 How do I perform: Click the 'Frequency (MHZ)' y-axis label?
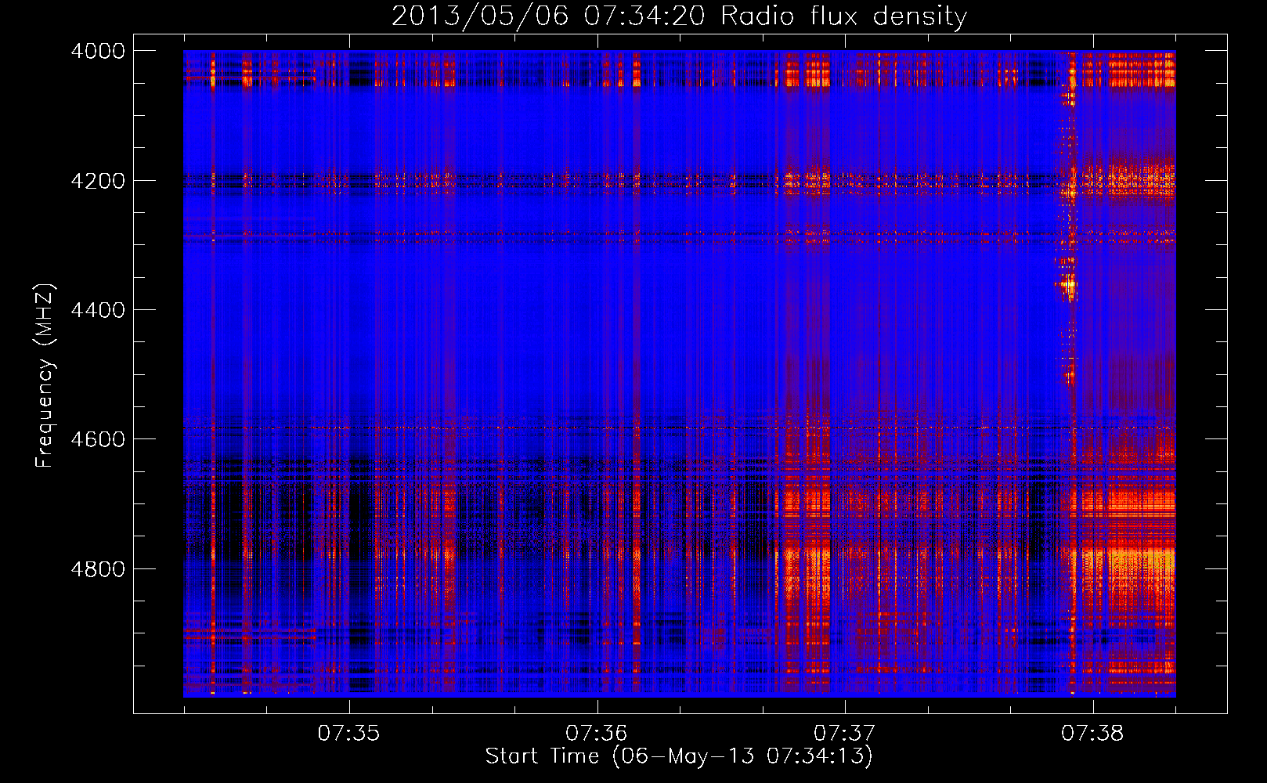[45, 376]
